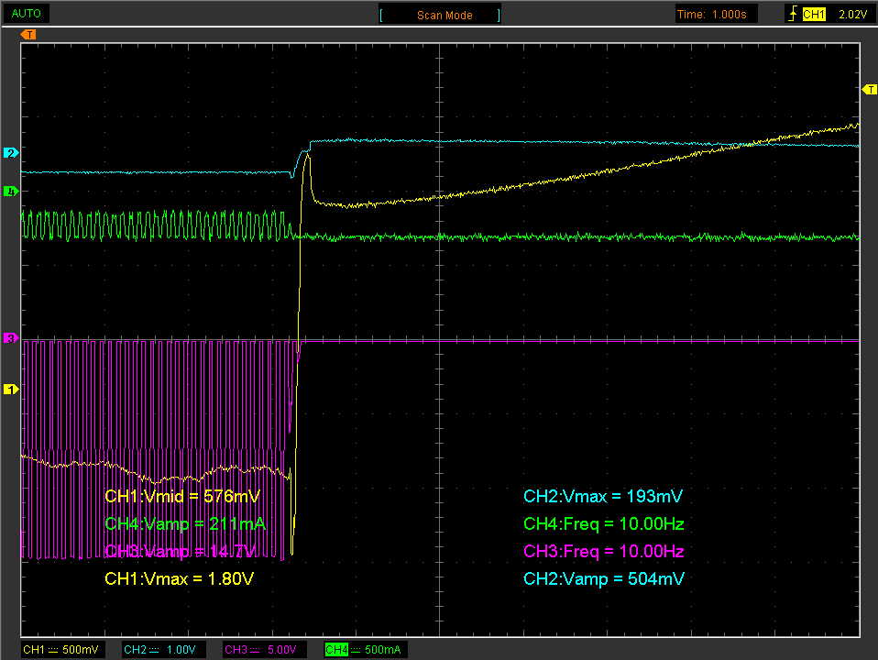Viewport: 878px width, 660px height.
Task: Select the magenta channel 3 ground marker
Action: click(11, 338)
